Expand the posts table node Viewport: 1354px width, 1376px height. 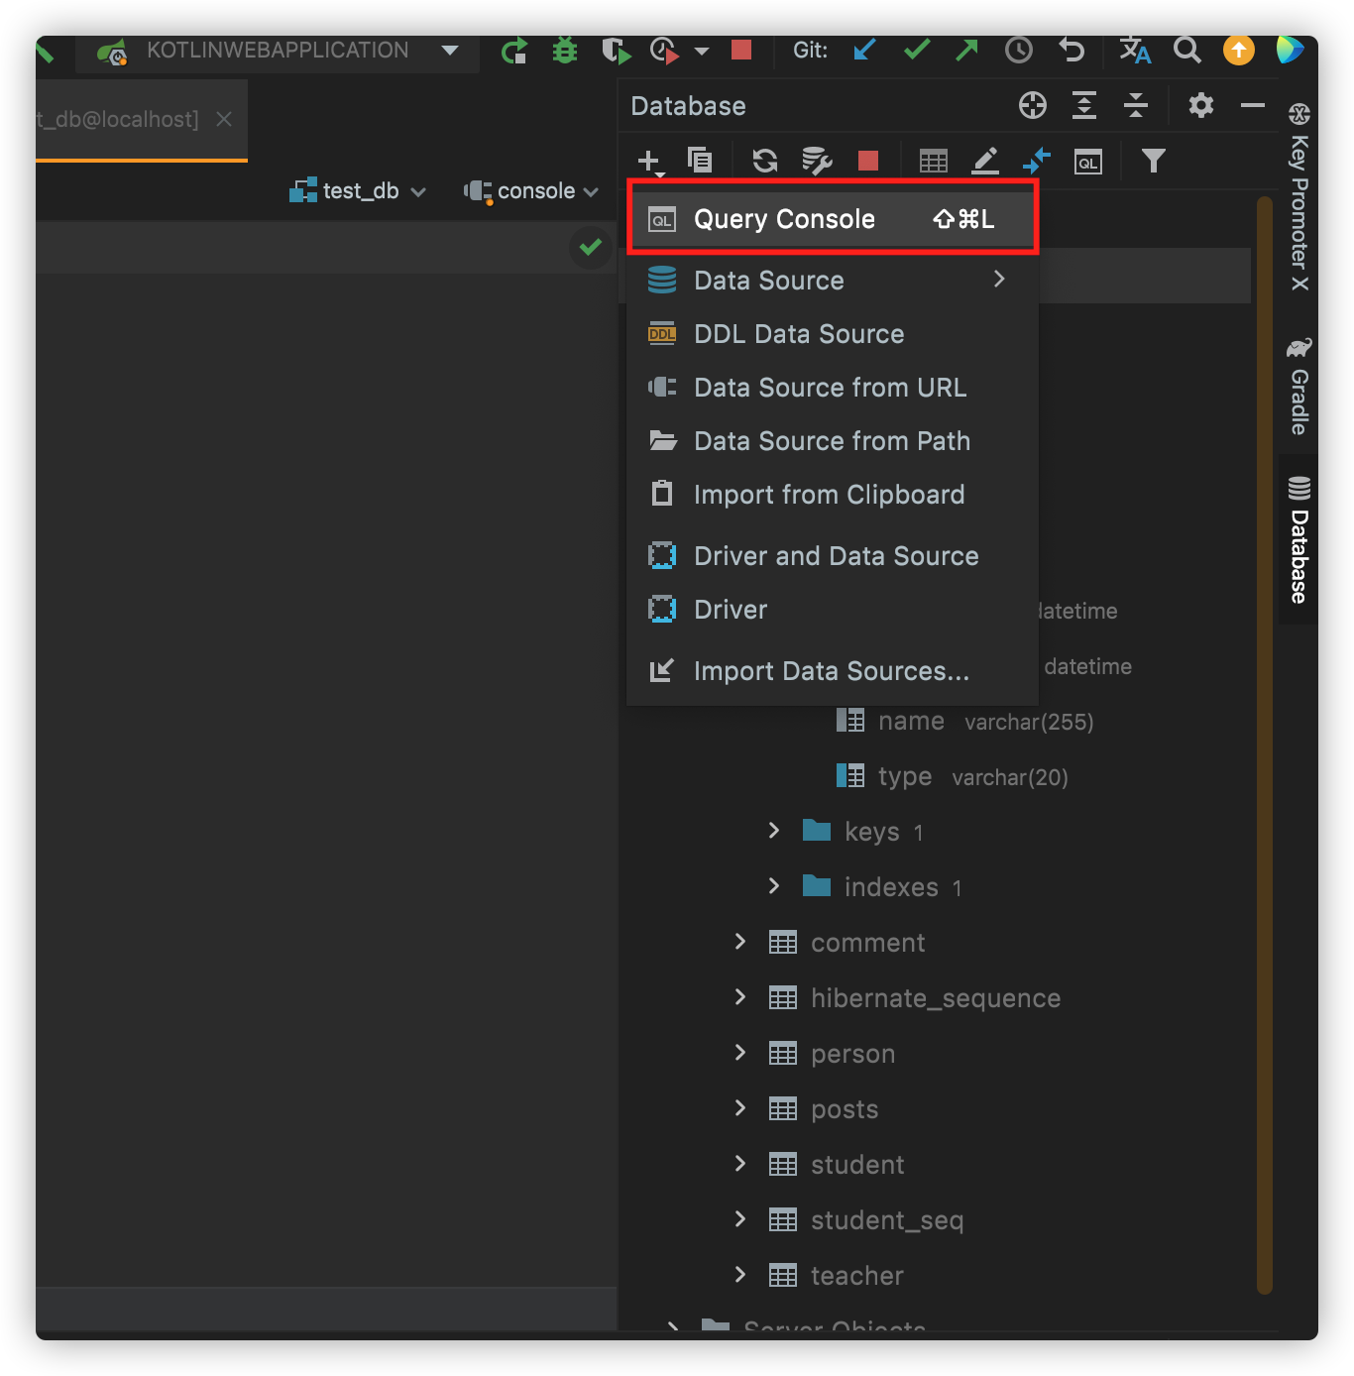pyautogui.click(x=740, y=1108)
